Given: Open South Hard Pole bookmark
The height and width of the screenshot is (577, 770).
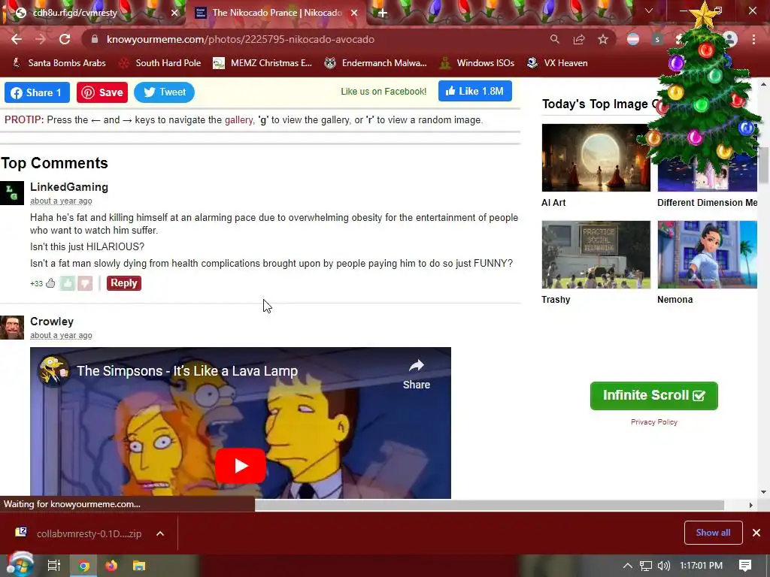Looking at the screenshot, I should [160, 63].
